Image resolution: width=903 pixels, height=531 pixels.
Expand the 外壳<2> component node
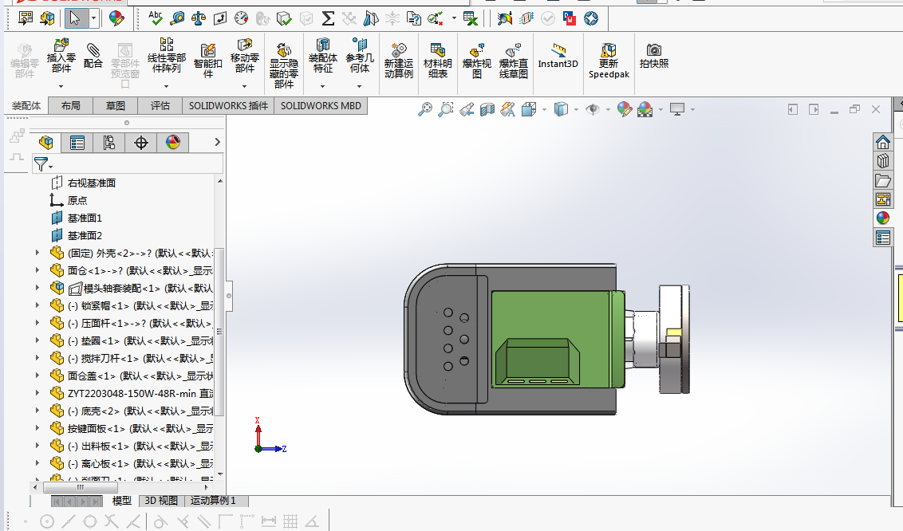(37, 253)
